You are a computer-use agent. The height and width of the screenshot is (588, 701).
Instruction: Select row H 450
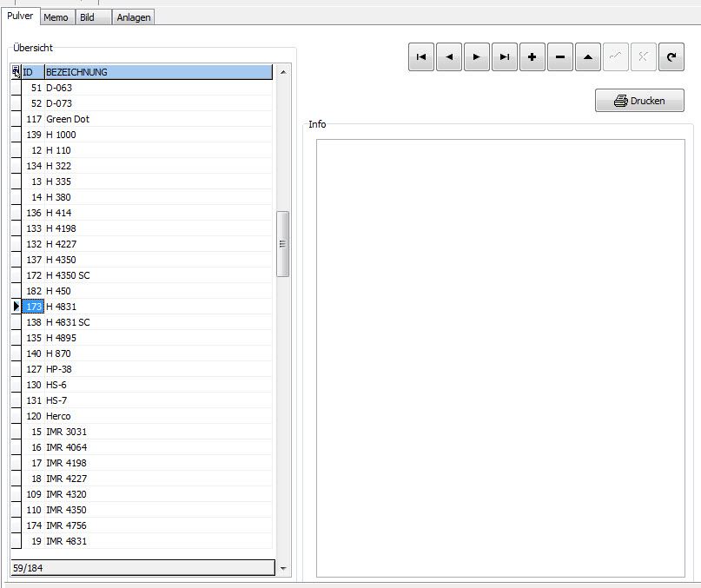click(142, 291)
